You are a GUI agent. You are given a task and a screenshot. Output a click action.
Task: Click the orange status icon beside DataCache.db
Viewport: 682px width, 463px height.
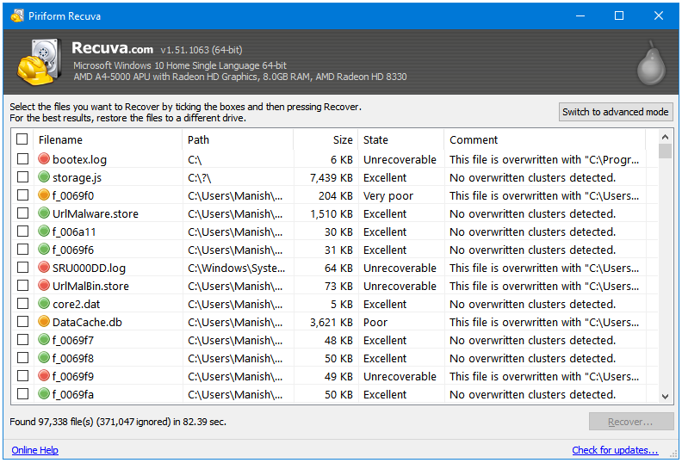[x=44, y=321]
